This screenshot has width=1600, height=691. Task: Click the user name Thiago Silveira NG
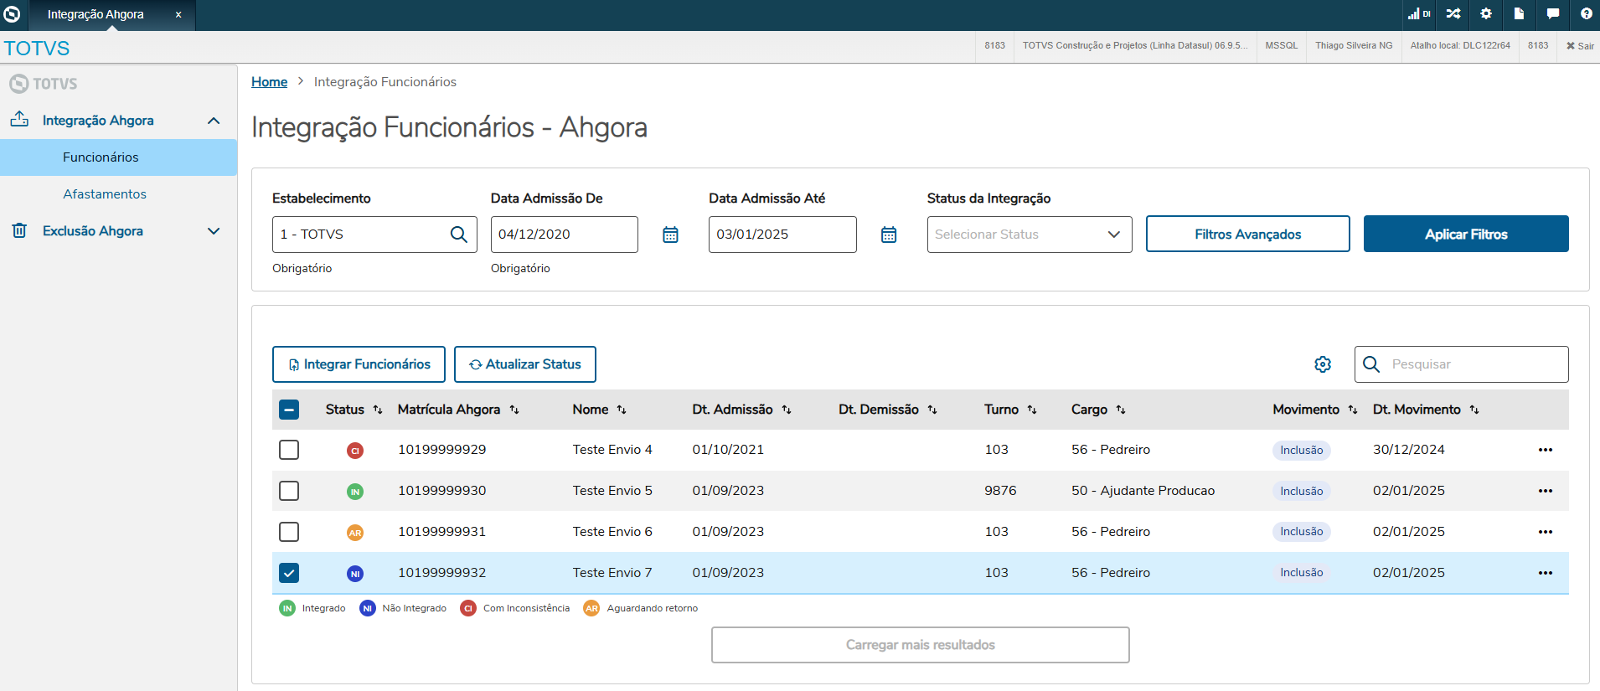(1354, 46)
